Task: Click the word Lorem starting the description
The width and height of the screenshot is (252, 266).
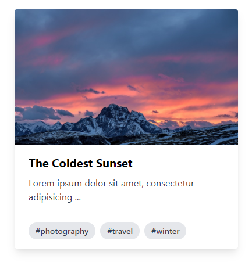Action: pyautogui.click(x=41, y=184)
